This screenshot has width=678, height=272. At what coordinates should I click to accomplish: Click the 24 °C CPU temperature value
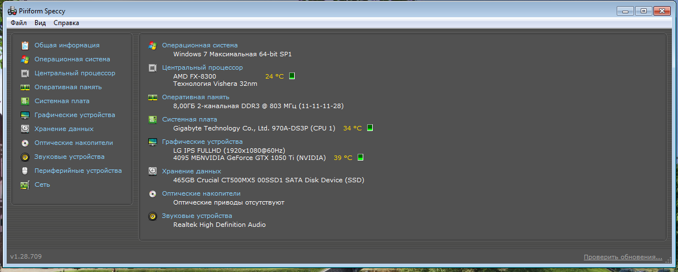coord(274,76)
